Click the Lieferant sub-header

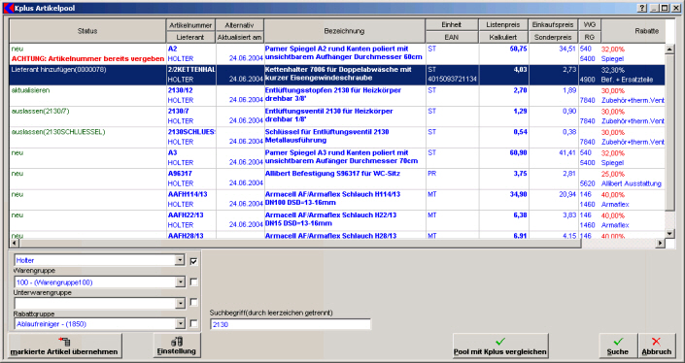pyautogui.click(x=190, y=37)
